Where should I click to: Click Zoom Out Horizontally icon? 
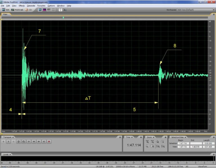(152, 142)
